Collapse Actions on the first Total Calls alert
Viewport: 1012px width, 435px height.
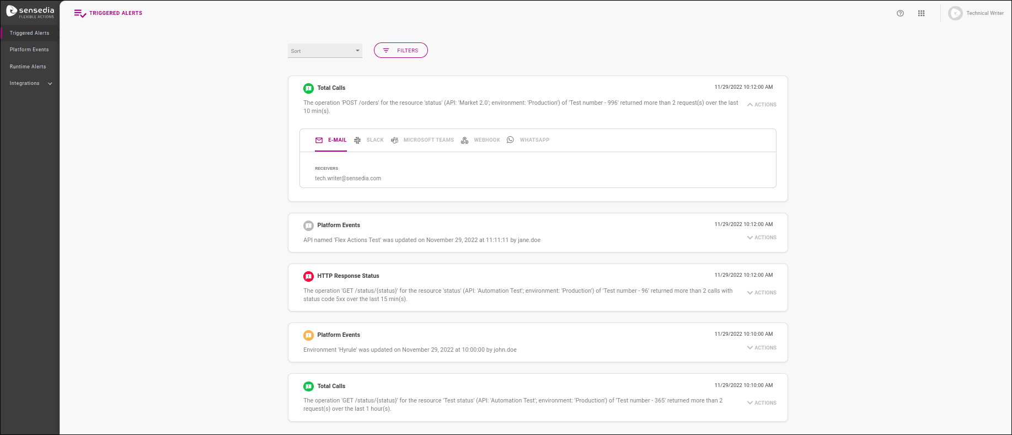(762, 105)
